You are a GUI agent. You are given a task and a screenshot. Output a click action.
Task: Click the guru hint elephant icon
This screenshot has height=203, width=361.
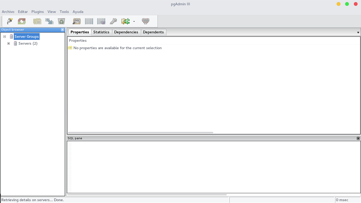[x=146, y=21]
